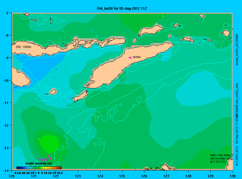Click the longitude axis label '129'
242x179 pixels.
coord(211,176)
